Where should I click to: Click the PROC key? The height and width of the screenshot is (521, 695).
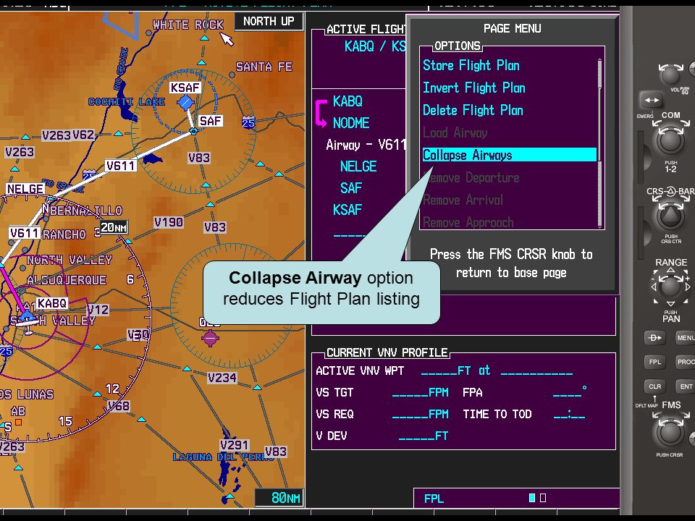point(685,362)
